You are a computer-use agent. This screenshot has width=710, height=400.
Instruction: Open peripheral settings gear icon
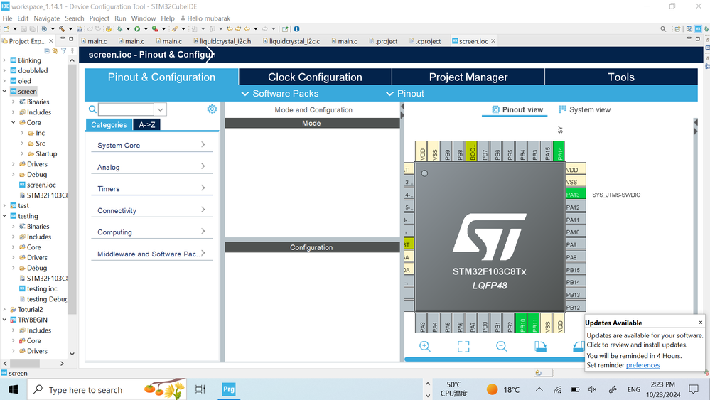pyautogui.click(x=212, y=109)
